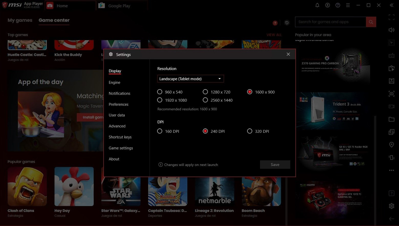Click search for games and apps field
The image size is (399, 226).
[x=330, y=22]
